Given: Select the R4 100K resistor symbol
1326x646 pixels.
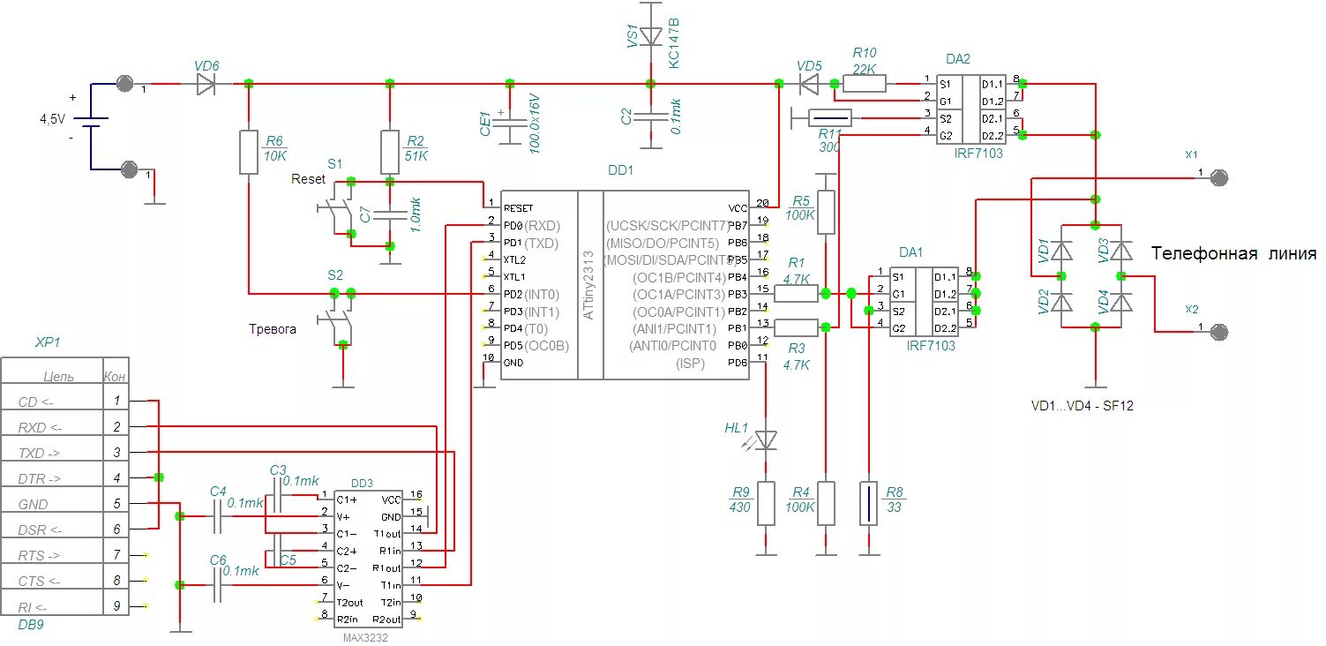Looking at the screenshot, I should (826, 504).
